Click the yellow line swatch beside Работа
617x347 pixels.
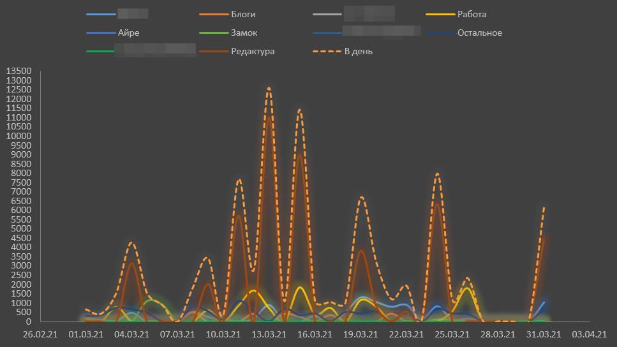[440, 14]
